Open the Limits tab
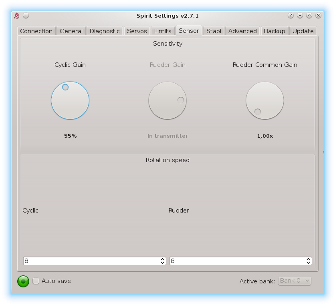335x305 pixels. click(163, 31)
